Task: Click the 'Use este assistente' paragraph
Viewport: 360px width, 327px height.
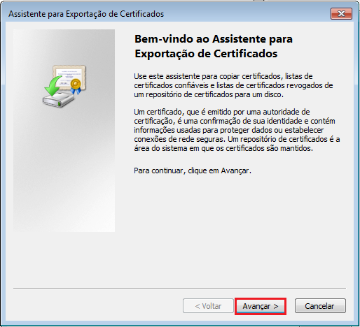Action: pos(233,85)
